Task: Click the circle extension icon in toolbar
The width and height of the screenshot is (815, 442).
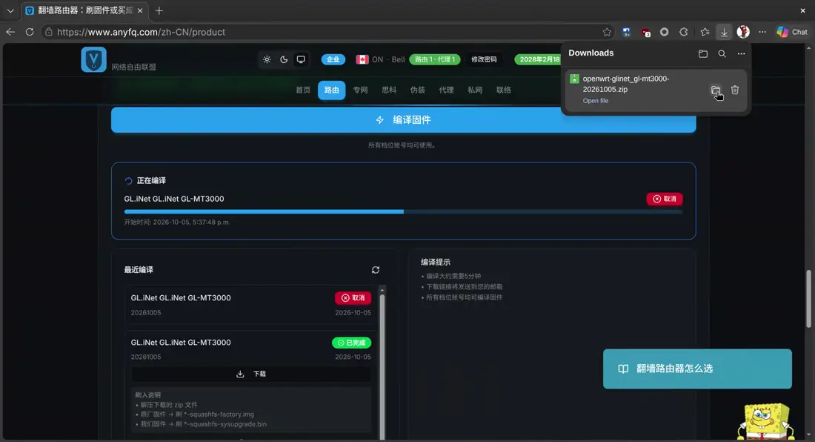Action: 665,32
